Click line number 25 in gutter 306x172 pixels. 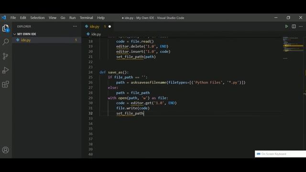coord(90,77)
